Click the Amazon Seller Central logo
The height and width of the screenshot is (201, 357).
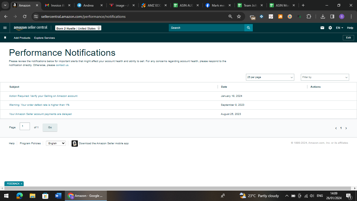point(30,28)
